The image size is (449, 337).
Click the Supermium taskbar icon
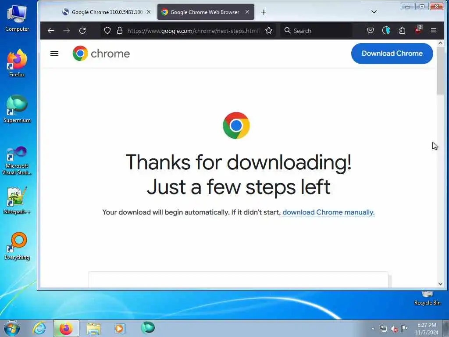pyautogui.click(x=148, y=327)
